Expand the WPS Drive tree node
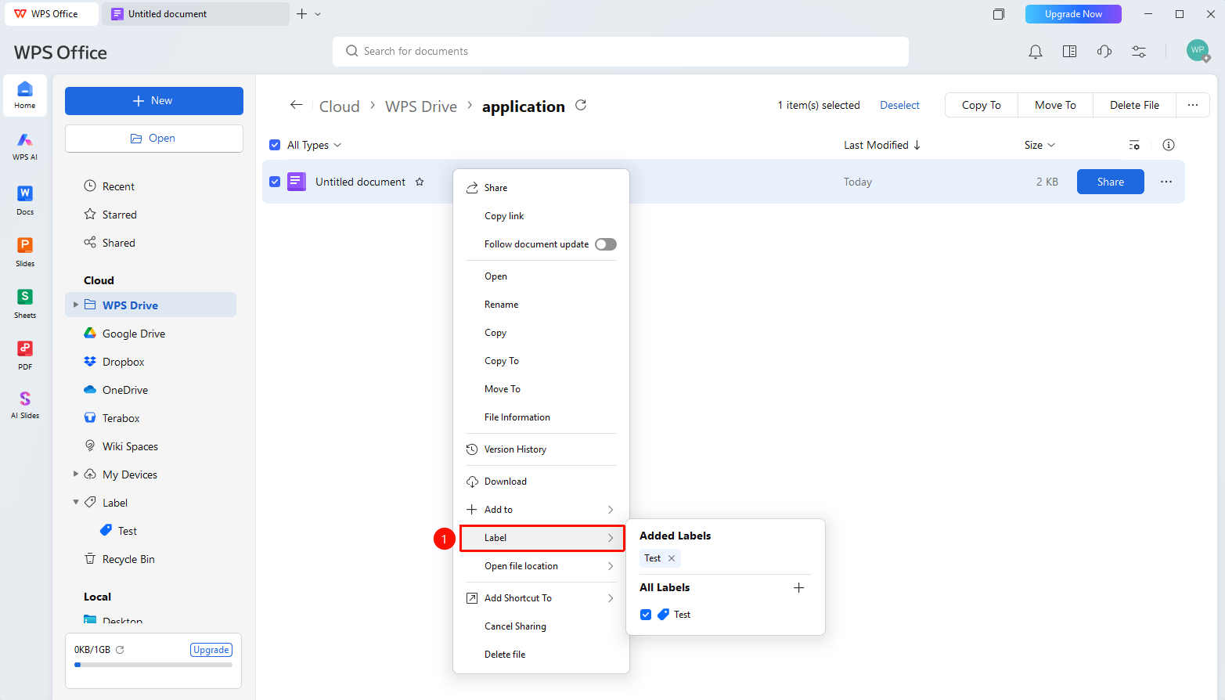Viewport: 1225px width, 700px height. click(76, 305)
